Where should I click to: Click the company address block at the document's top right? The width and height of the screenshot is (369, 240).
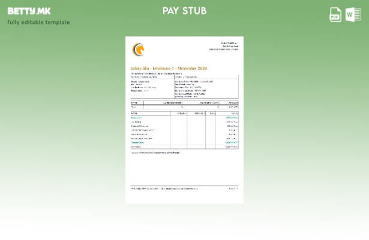[225, 46]
